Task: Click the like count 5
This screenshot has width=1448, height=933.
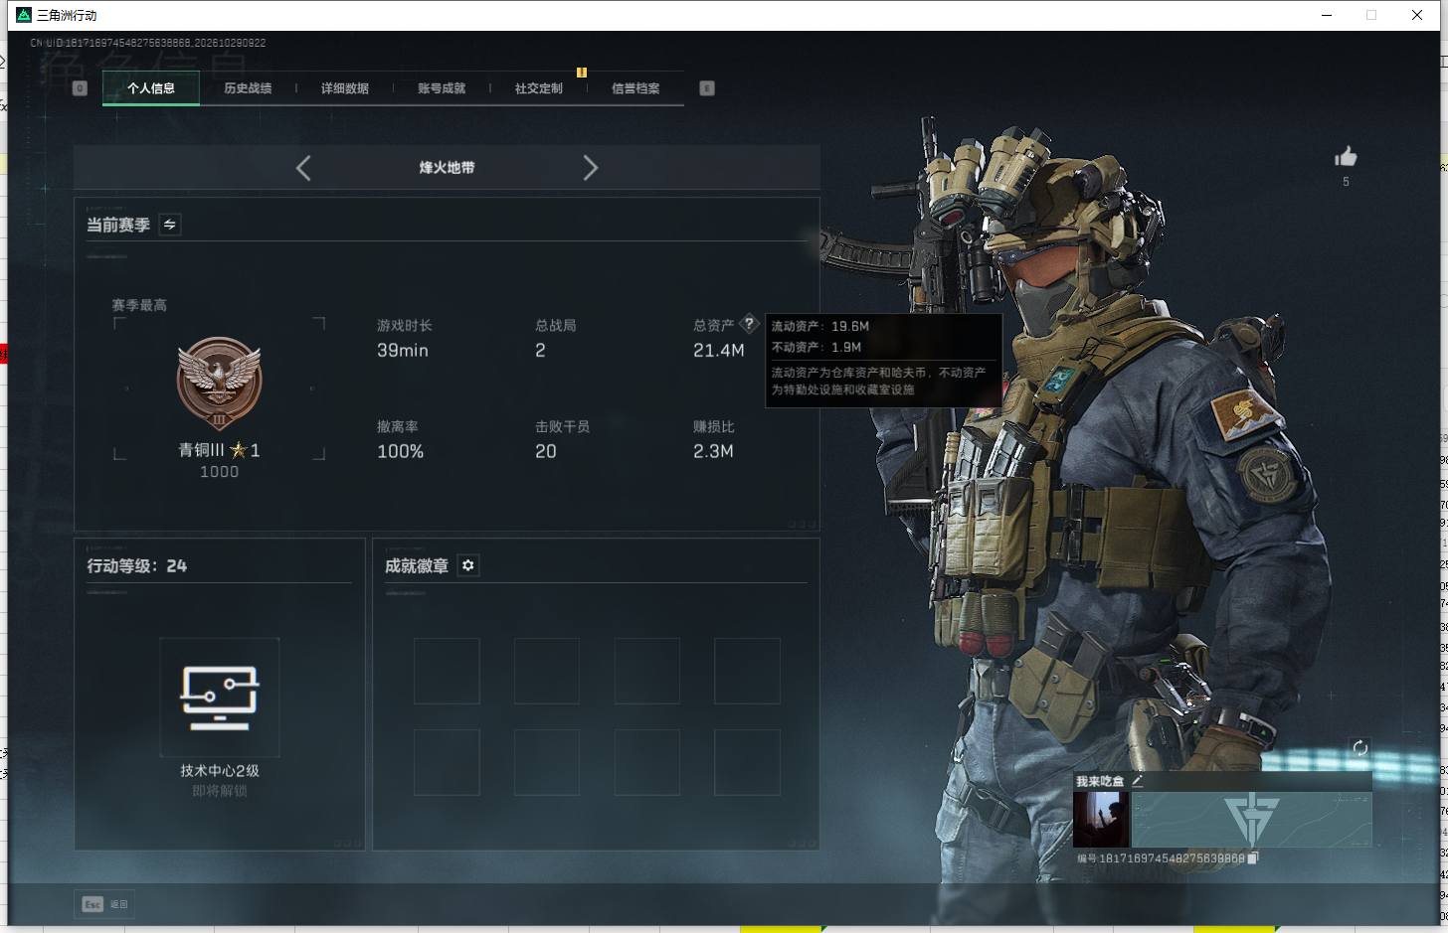Action: coord(1346,182)
